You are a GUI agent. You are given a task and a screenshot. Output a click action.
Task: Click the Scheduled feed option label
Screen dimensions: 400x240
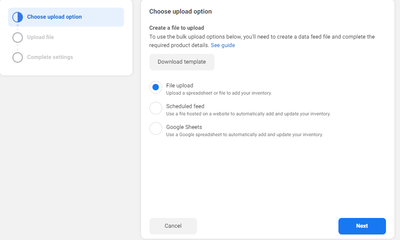click(185, 106)
